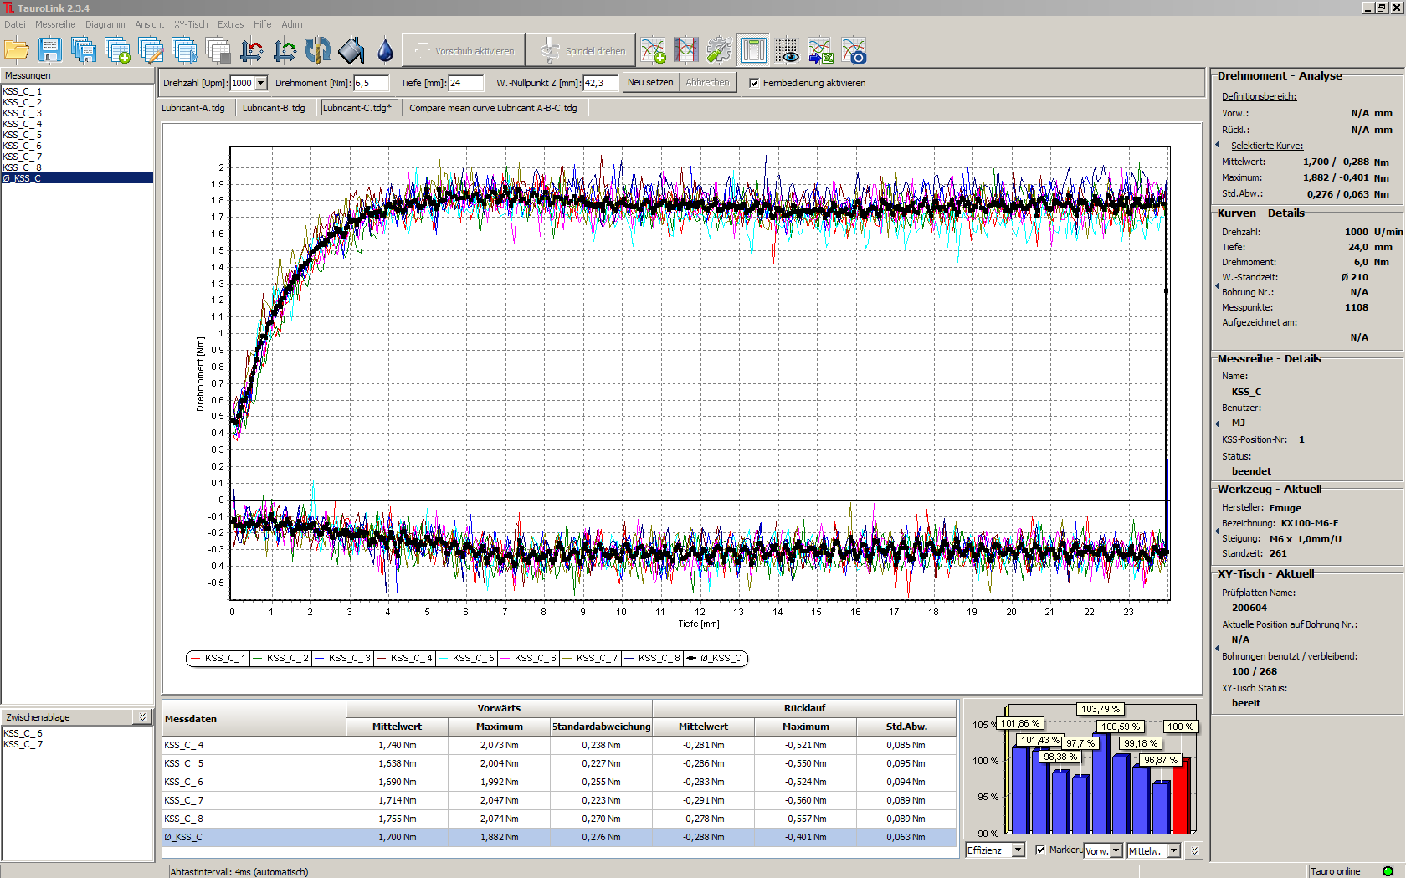Click the add new measurement series icon
This screenshot has width=1406, height=878.
point(117,50)
